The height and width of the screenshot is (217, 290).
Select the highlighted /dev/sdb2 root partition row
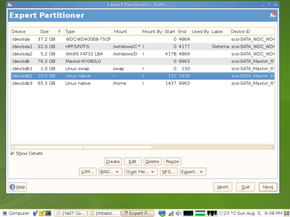(143, 76)
